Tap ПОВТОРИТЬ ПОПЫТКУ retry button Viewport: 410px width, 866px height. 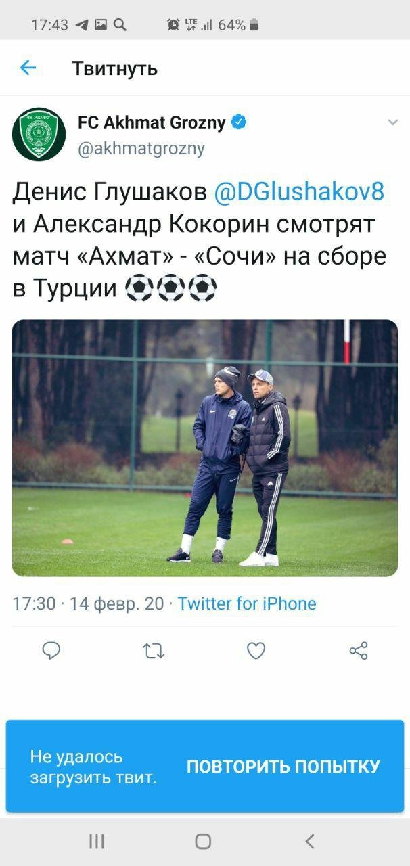(x=283, y=767)
